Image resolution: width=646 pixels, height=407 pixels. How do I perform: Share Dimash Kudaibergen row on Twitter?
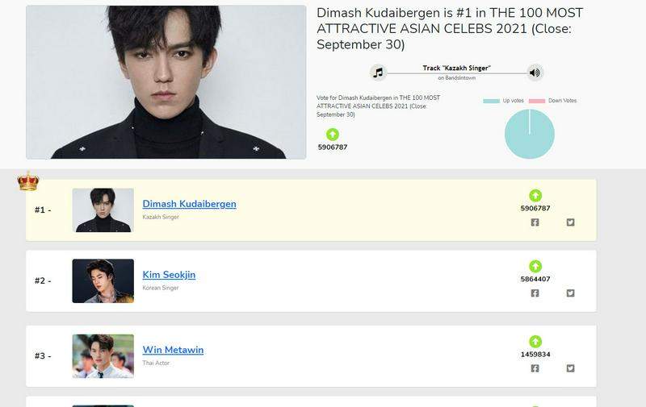[x=570, y=222]
